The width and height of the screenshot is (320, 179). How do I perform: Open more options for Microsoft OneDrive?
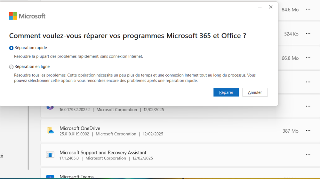point(308,131)
